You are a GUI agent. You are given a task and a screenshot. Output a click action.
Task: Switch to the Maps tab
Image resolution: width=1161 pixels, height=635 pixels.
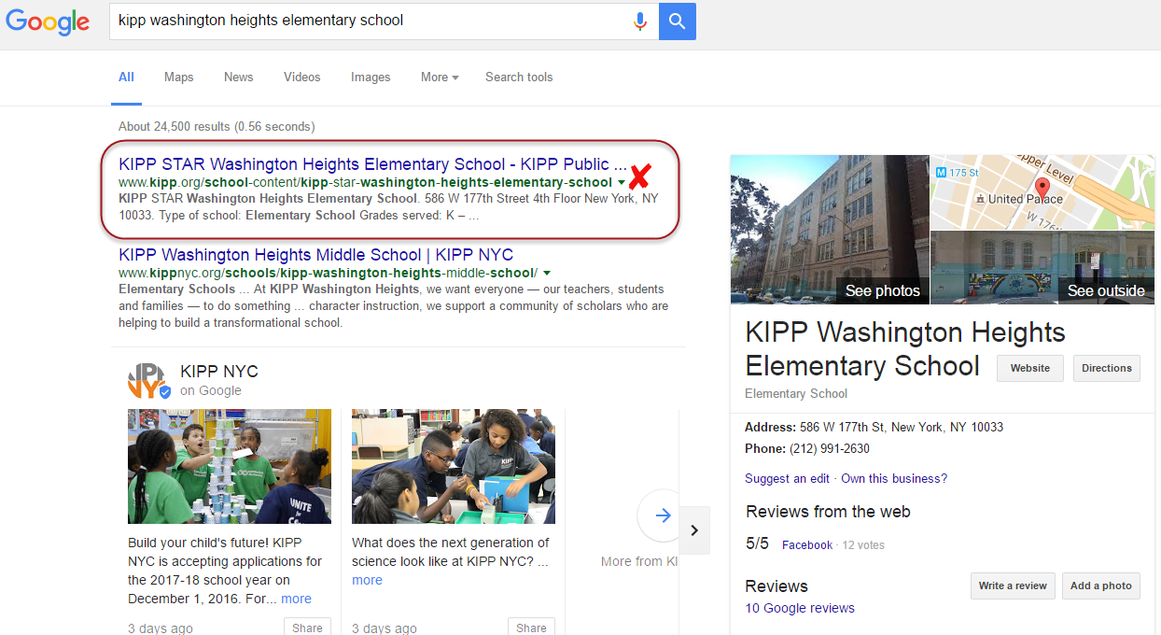pyautogui.click(x=179, y=78)
